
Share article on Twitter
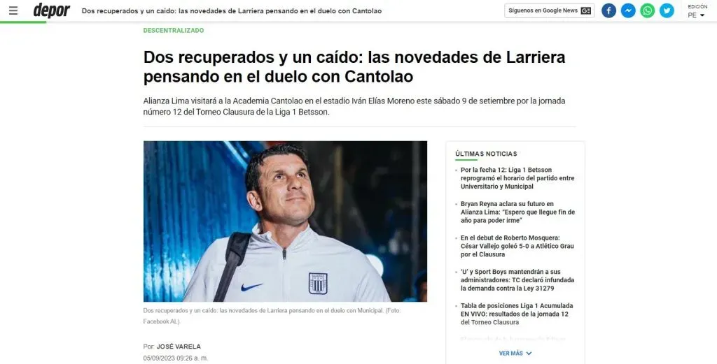[667, 10]
